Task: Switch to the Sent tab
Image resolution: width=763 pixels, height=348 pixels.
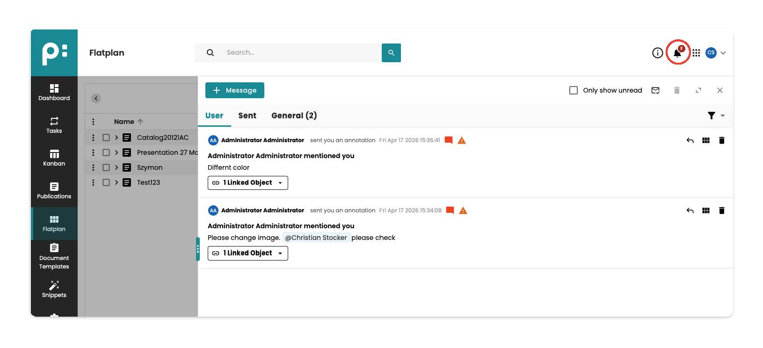Action: coord(247,116)
